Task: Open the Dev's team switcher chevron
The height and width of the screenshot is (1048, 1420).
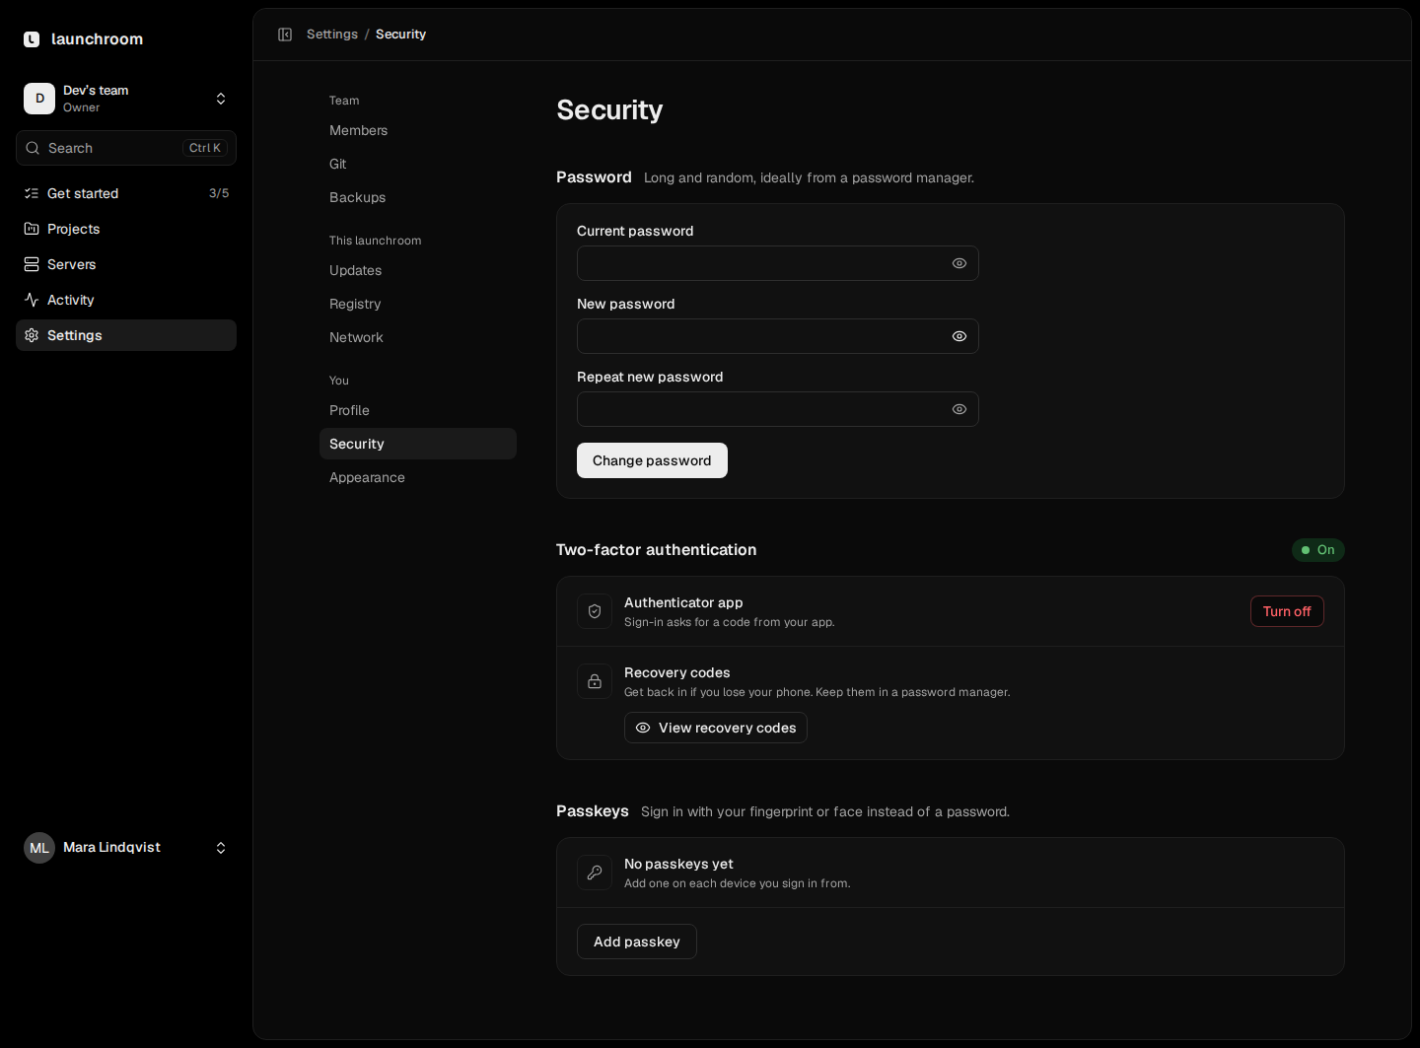Action: [x=221, y=99]
